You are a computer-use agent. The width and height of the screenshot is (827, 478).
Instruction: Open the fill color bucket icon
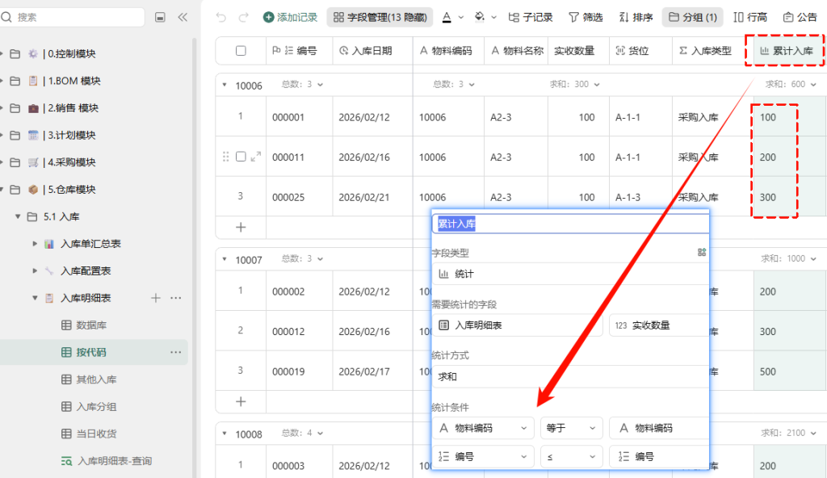[x=480, y=18]
